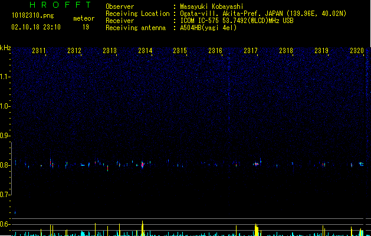
Task: Click the A504HB(yagi 4el) antenna text
Action: 208,28
